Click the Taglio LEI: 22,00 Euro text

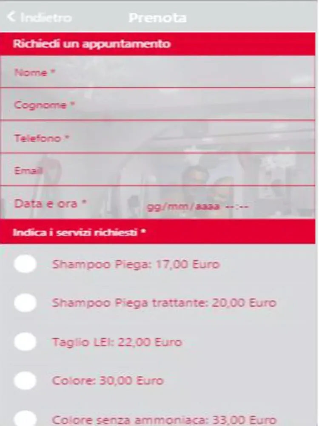(x=117, y=342)
